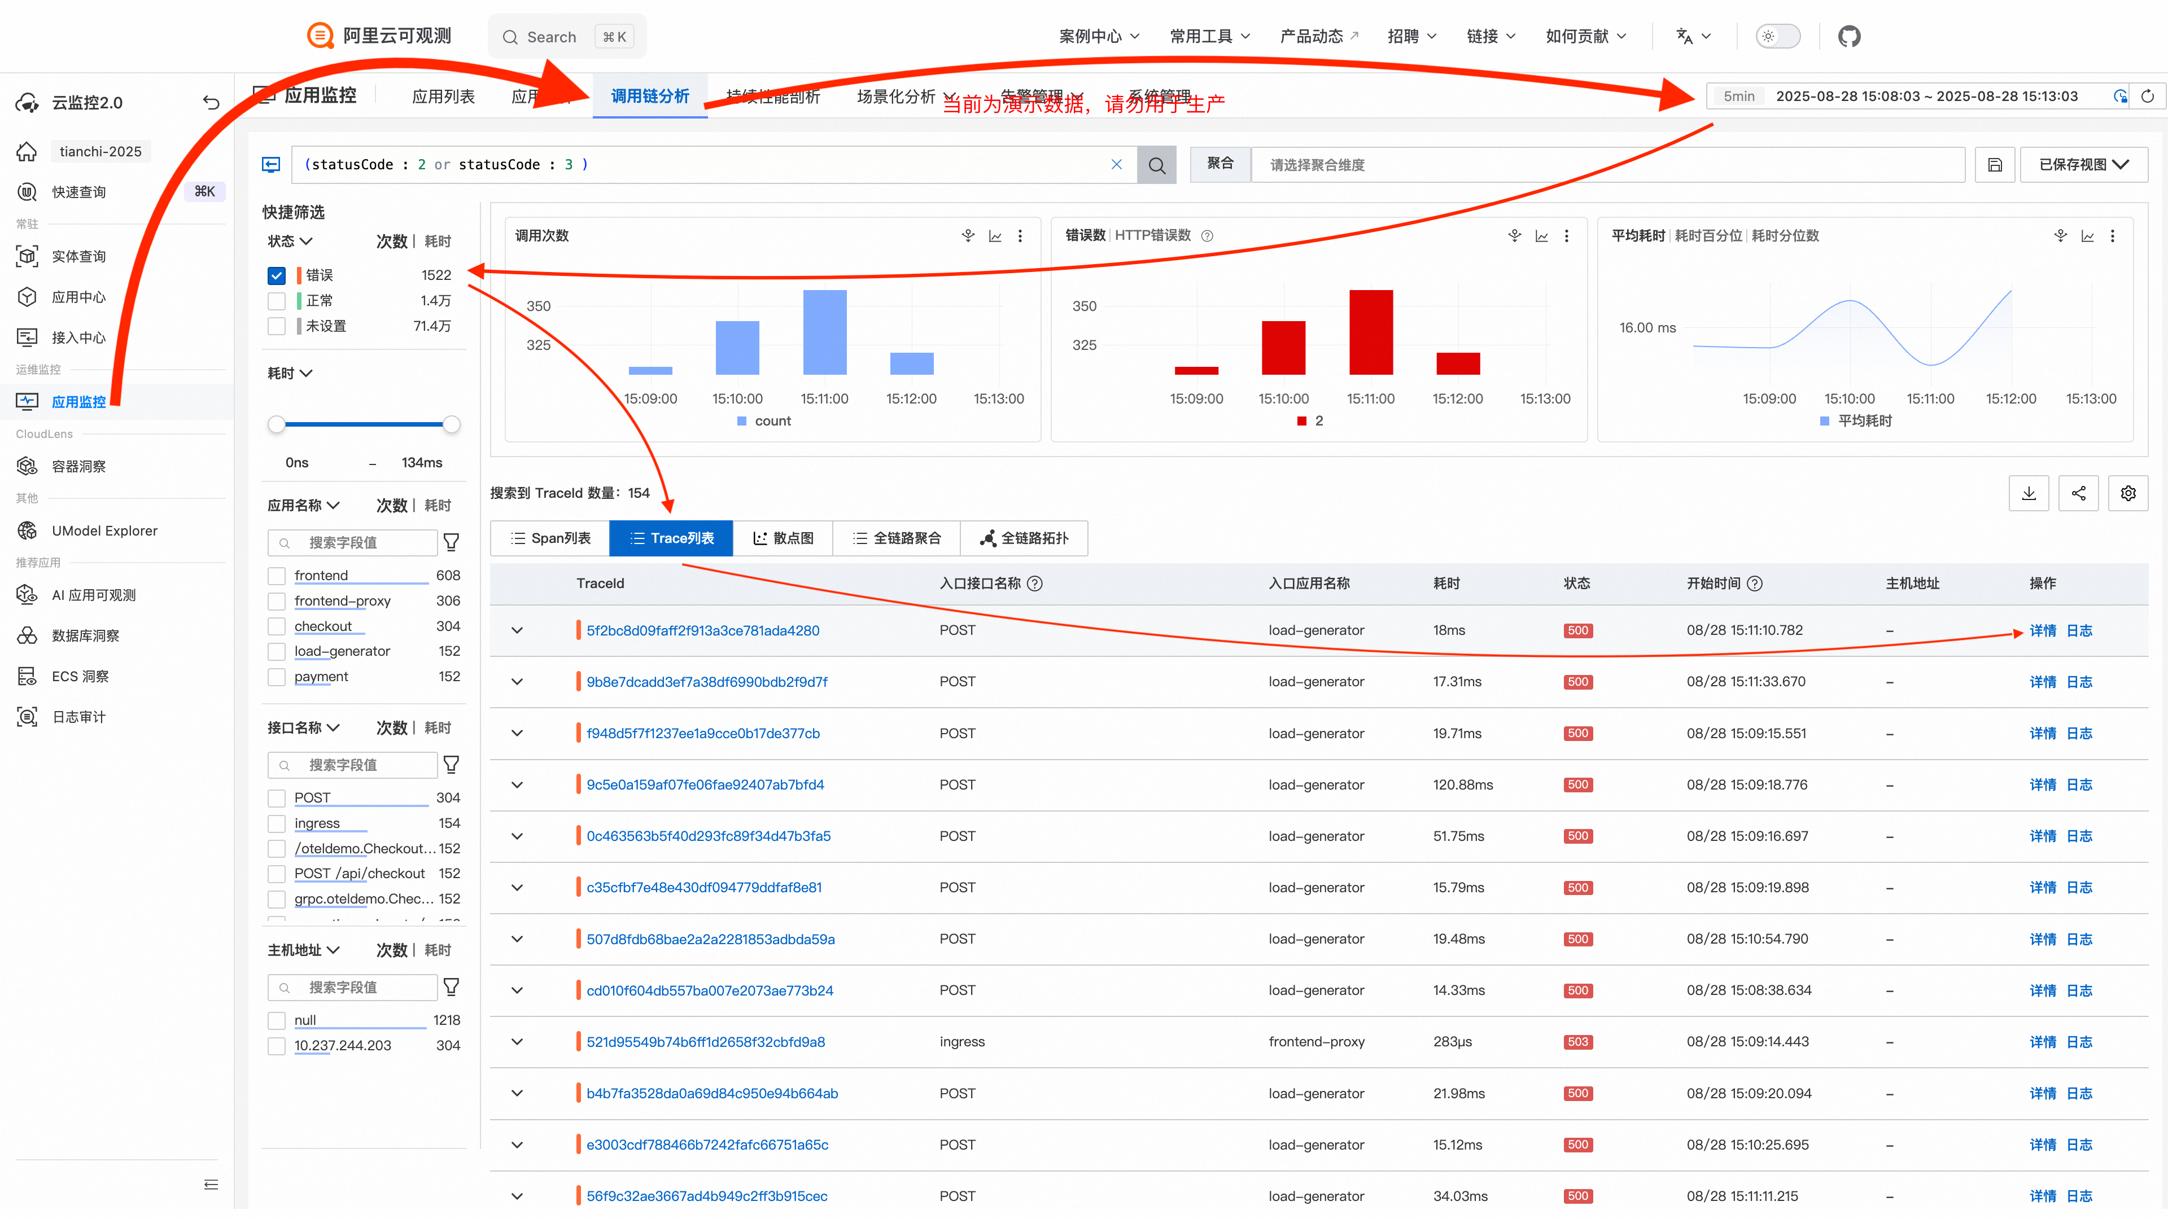Collapse the 应用名称 filter section
2168x1219 pixels.
[303, 506]
